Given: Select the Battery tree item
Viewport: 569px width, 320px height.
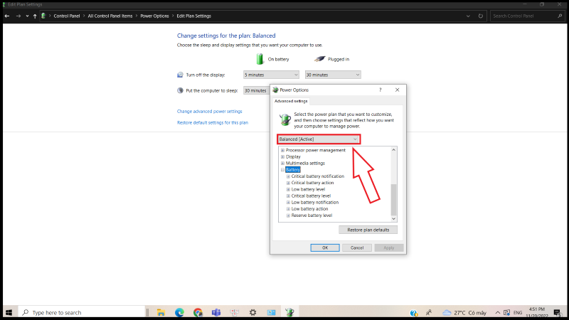Looking at the screenshot, I should (x=292, y=170).
